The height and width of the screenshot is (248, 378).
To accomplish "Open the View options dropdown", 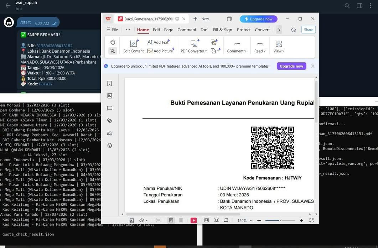I will [279, 51].
